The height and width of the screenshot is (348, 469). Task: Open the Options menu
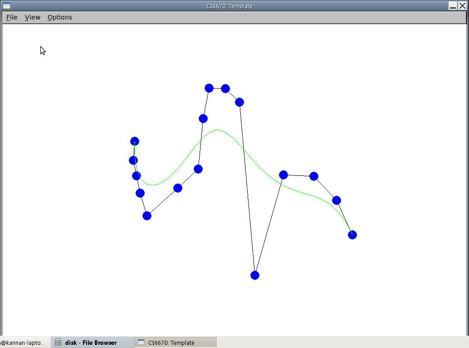(x=60, y=17)
